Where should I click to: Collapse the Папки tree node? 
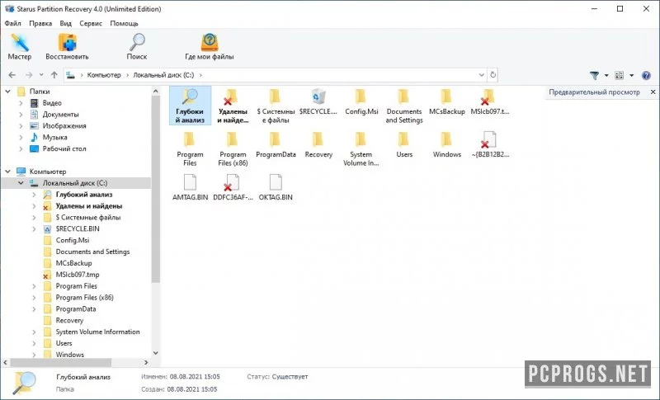tap(8, 92)
